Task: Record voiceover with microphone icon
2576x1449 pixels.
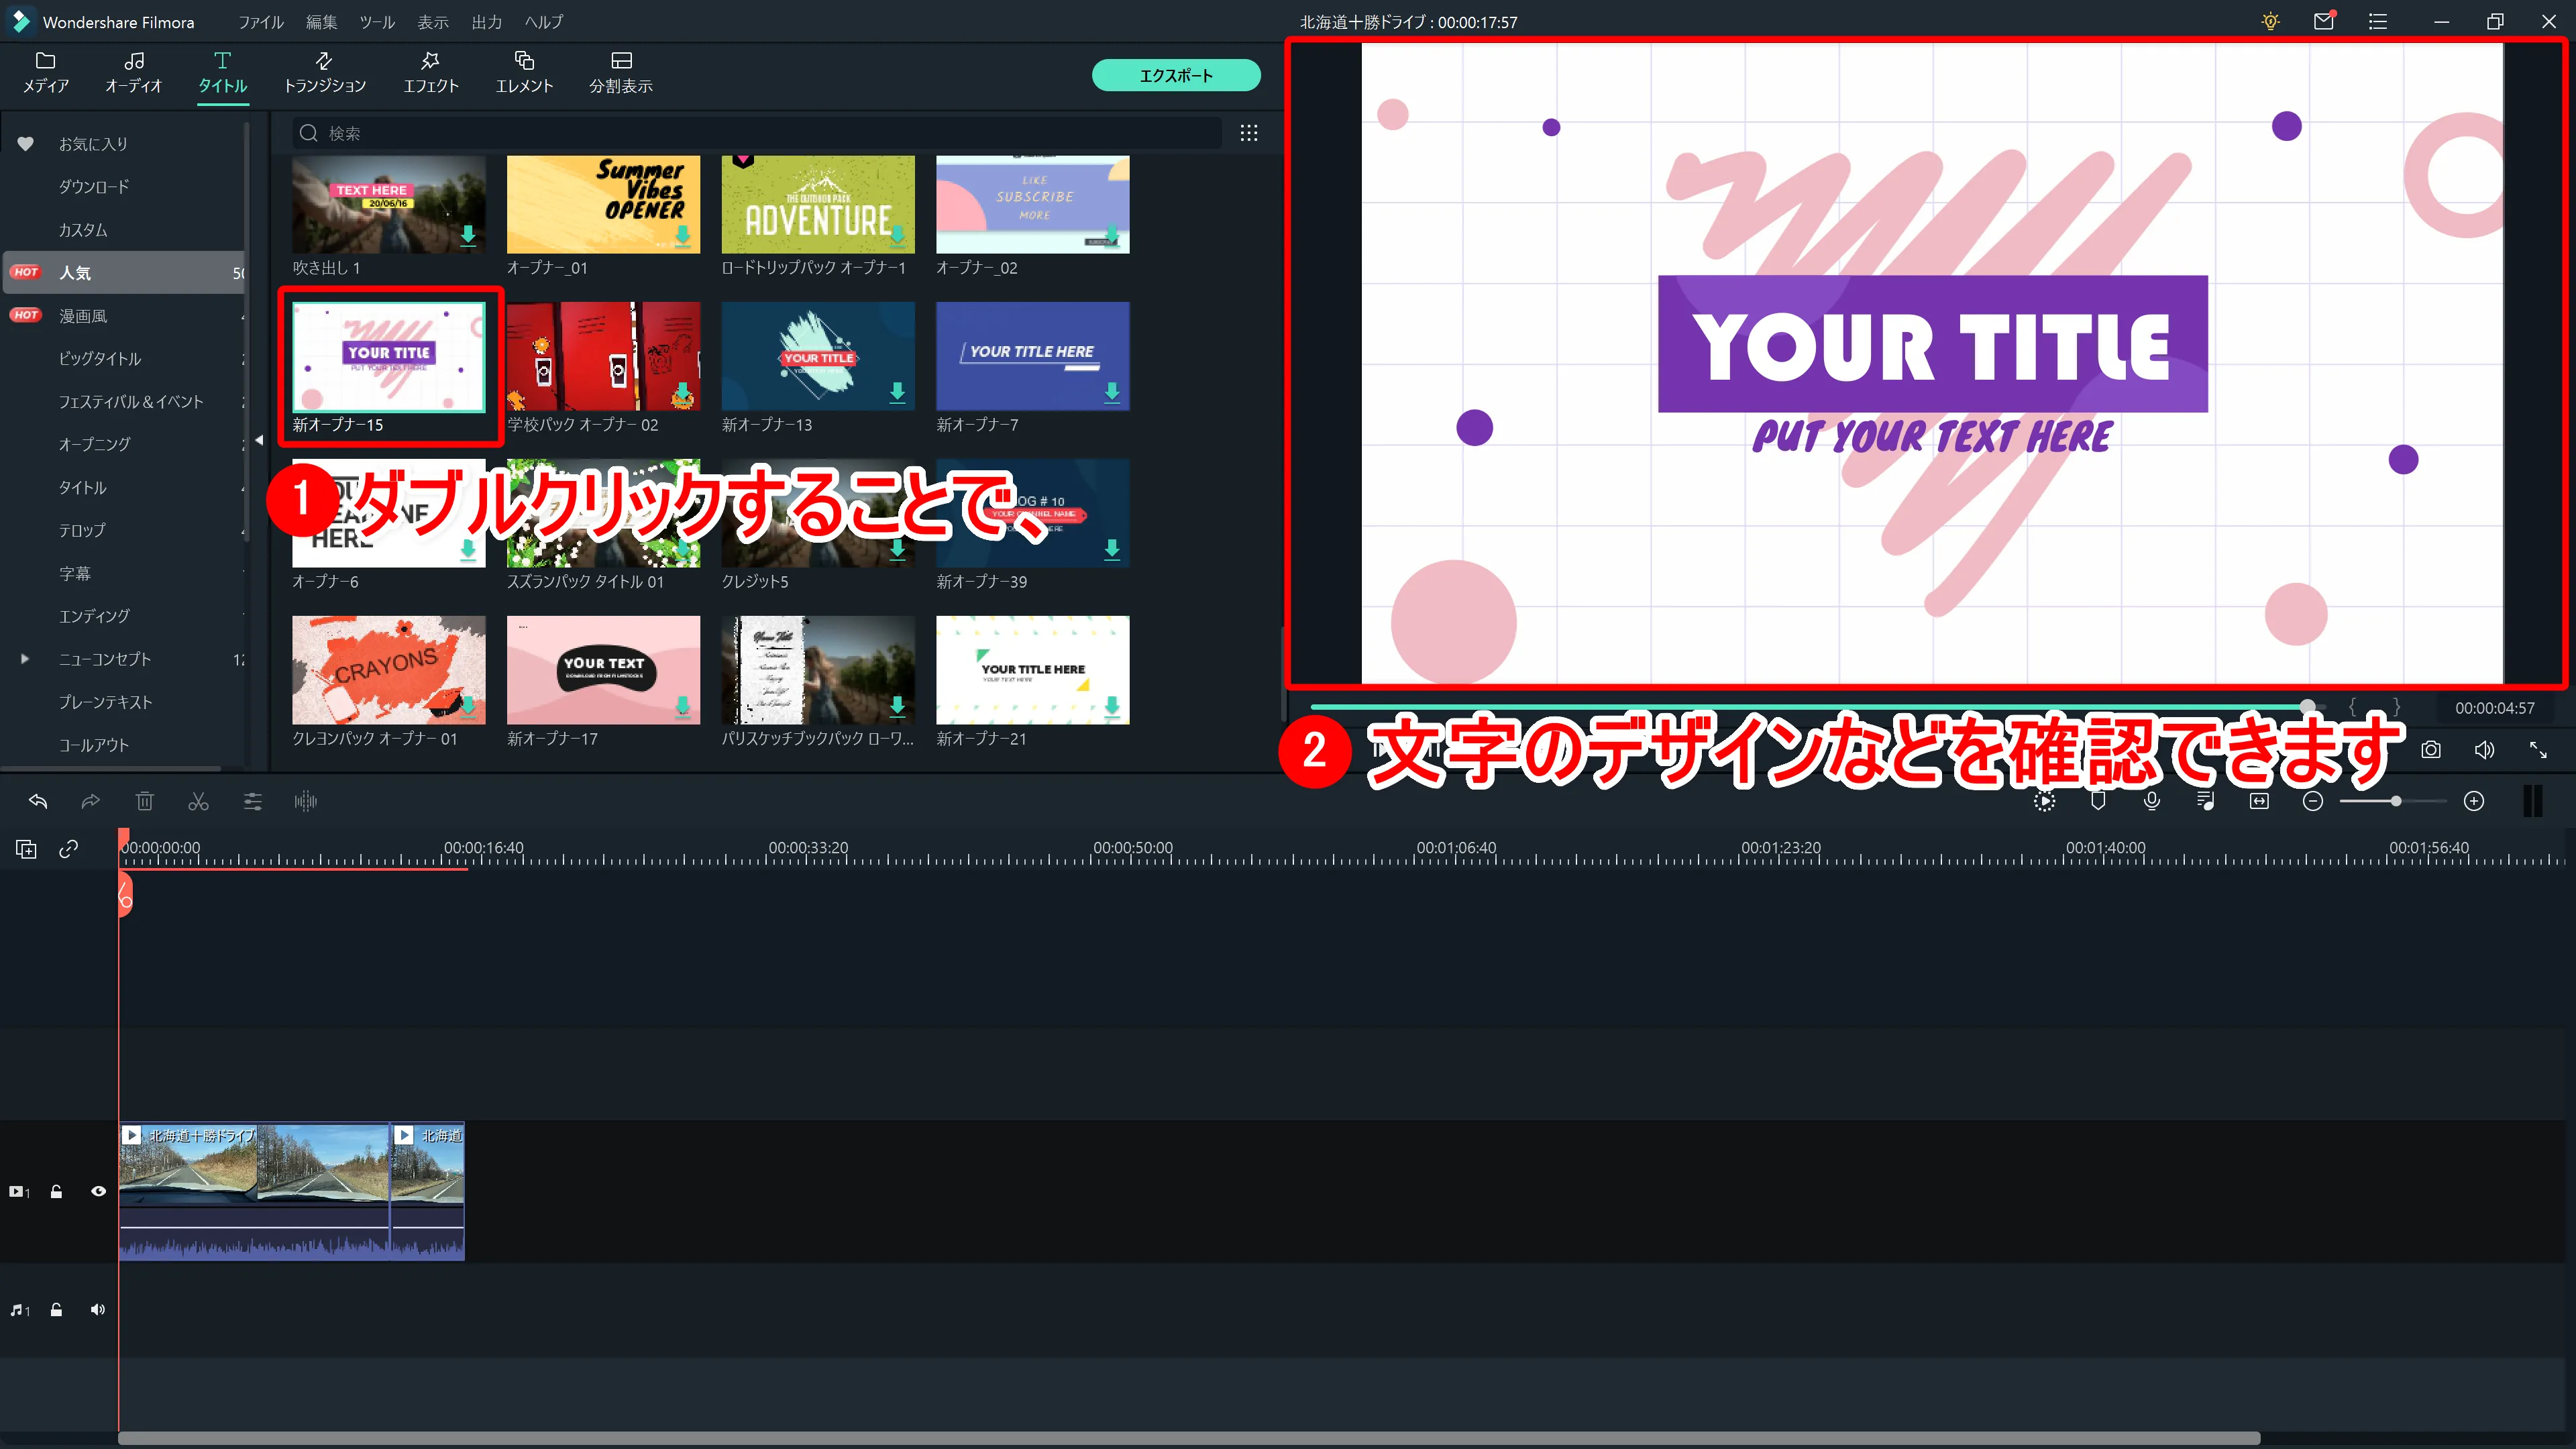Action: [x=2152, y=801]
